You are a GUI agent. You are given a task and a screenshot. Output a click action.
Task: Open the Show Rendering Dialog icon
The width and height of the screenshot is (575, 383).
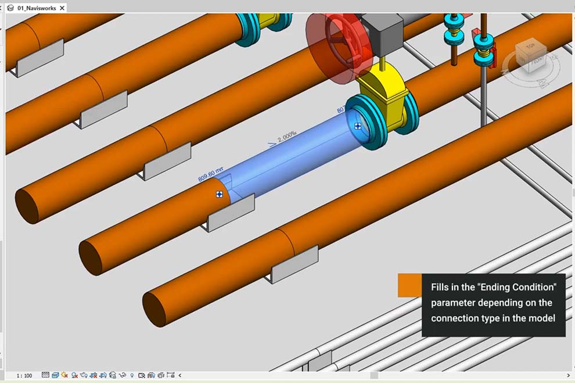(x=84, y=375)
